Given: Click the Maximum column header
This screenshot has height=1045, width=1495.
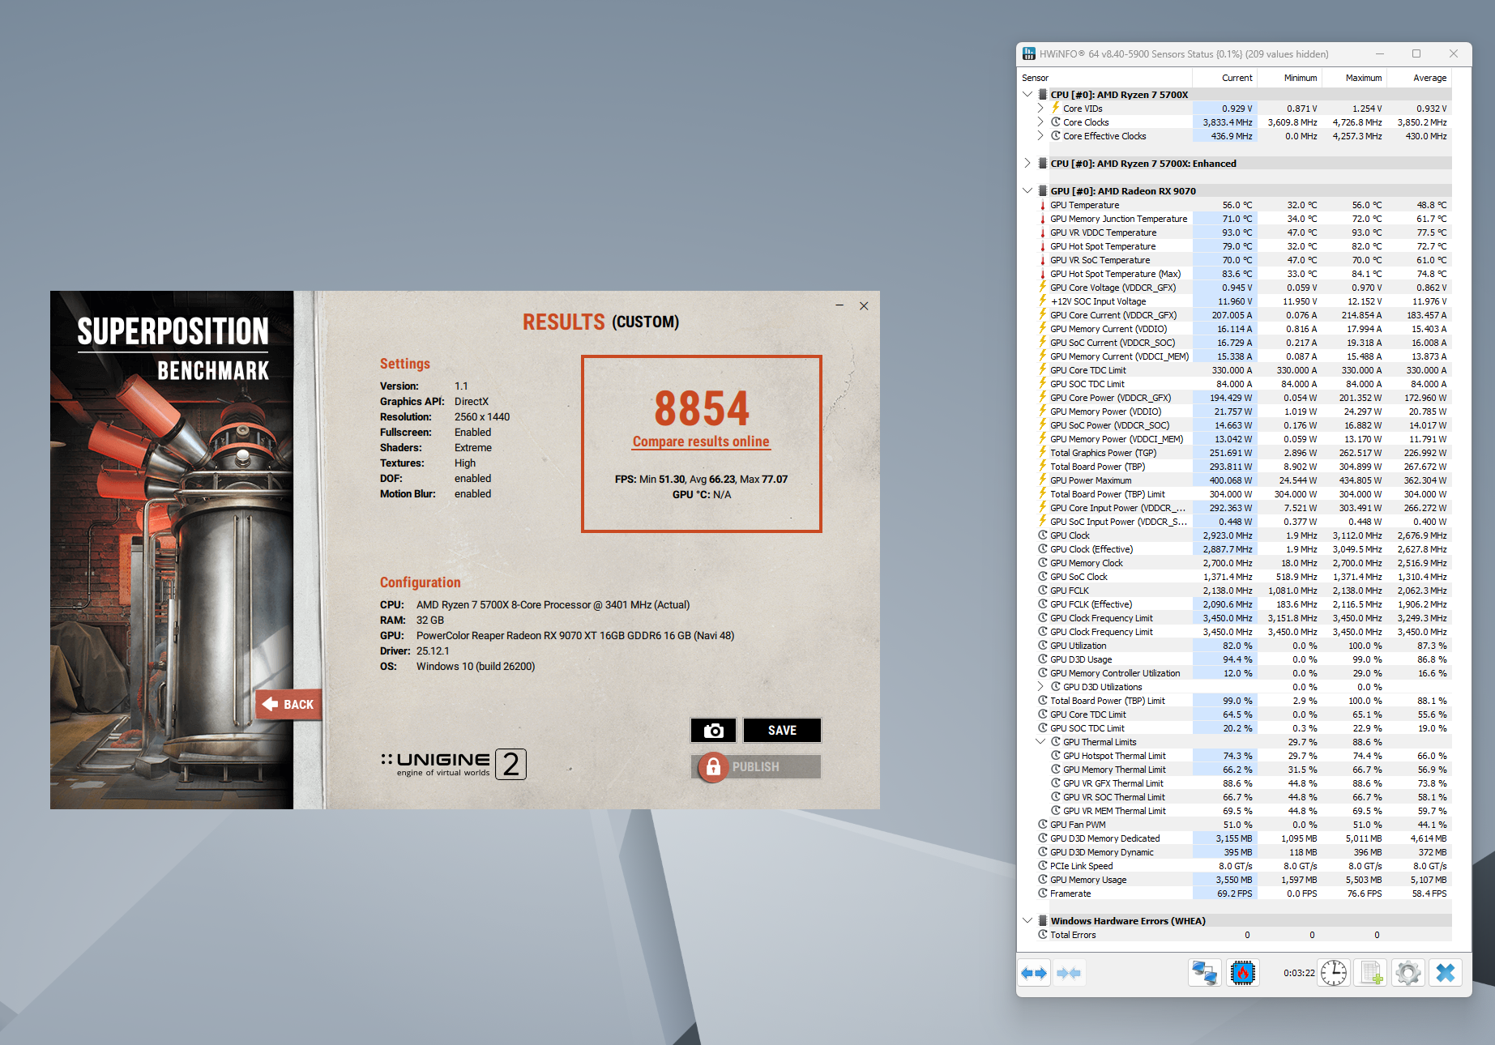Looking at the screenshot, I should coord(1354,78).
